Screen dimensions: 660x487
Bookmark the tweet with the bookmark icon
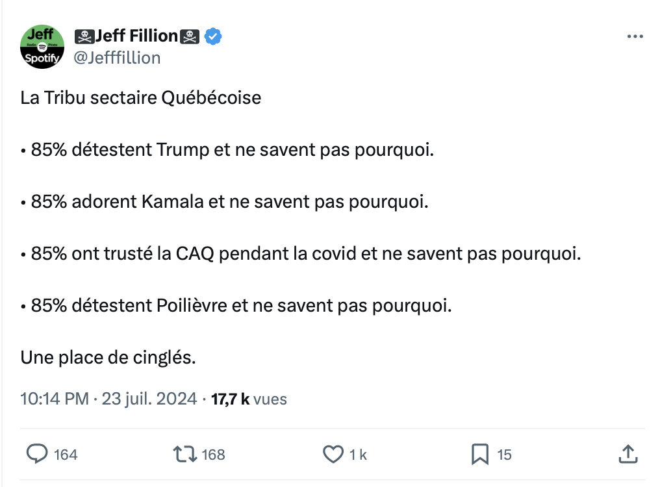point(480,455)
